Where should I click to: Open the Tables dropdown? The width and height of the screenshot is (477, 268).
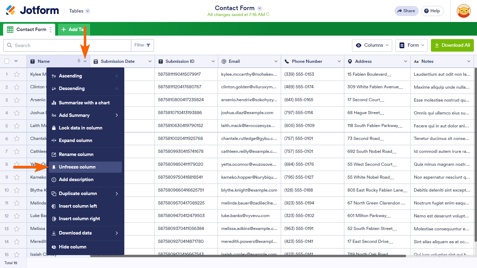pos(79,11)
